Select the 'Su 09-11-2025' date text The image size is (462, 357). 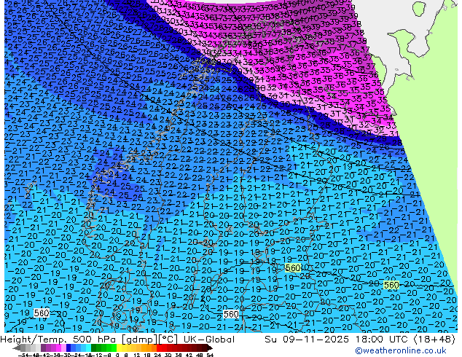click(307, 340)
